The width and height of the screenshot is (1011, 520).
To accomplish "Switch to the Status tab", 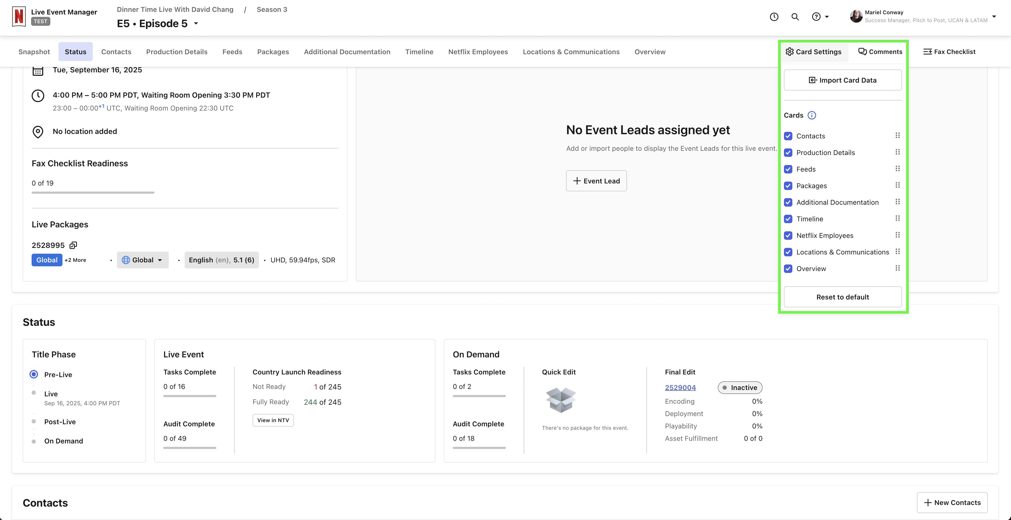I will coord(75,52).
